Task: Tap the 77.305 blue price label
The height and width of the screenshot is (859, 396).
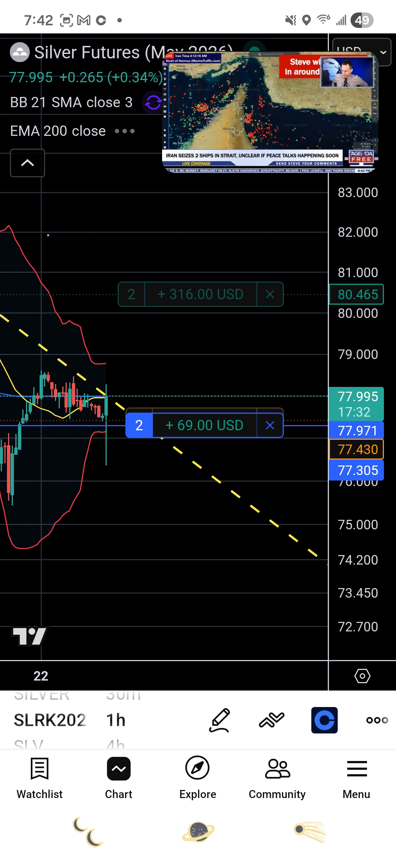Action: click(356, 470)
